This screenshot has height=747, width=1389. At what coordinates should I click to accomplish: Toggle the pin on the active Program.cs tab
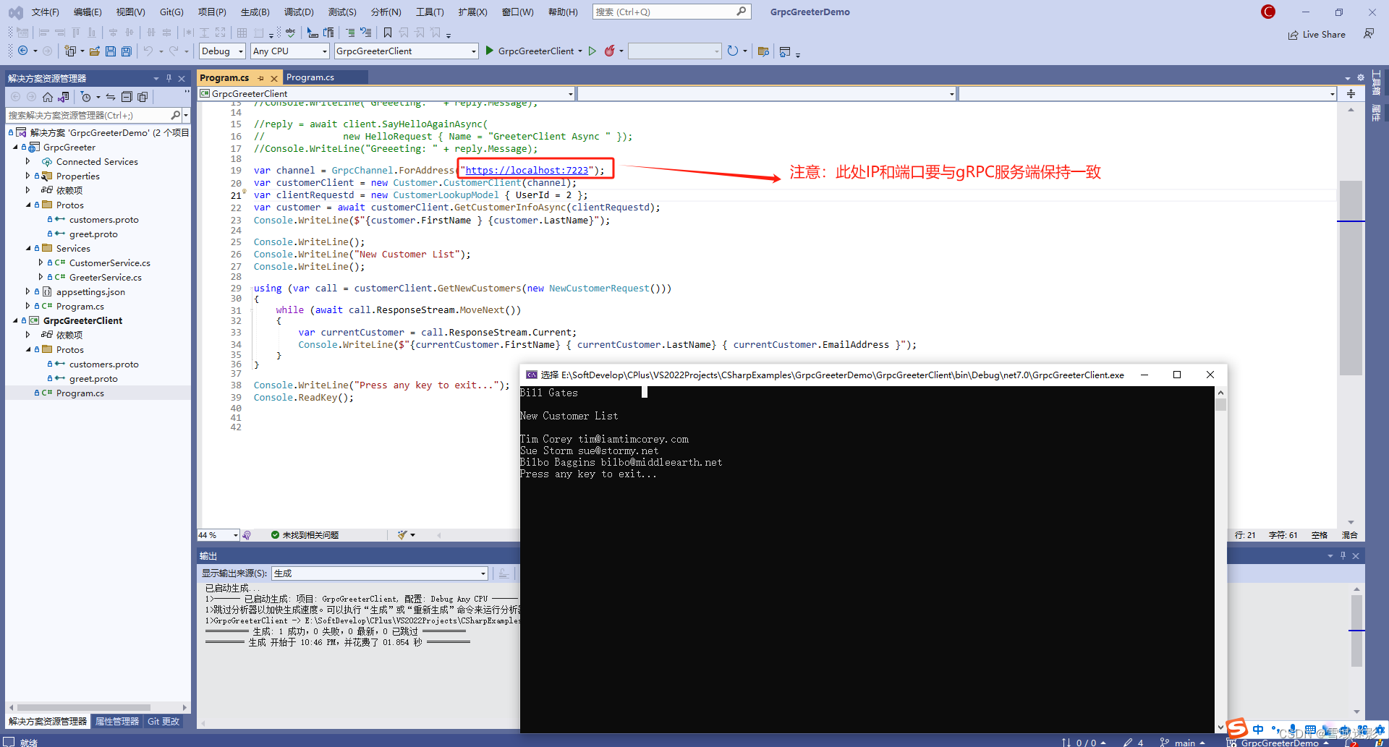pyautogui.click(x=260, y=78)
